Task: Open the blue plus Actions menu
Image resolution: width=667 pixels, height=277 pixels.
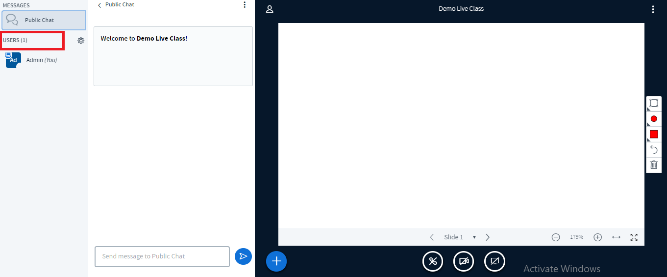Action: [x=276, y=261]
